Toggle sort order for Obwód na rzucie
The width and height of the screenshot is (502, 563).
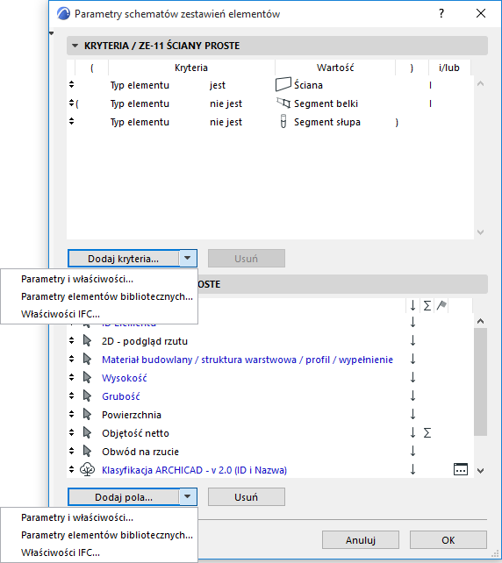[x=412, y=451]
